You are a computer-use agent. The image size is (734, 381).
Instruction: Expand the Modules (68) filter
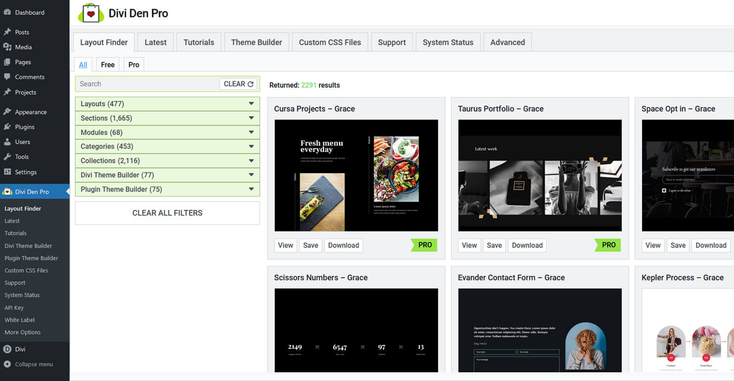167,132
